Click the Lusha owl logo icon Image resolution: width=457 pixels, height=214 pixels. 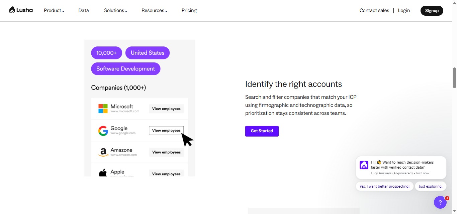(x=12, y=10)
